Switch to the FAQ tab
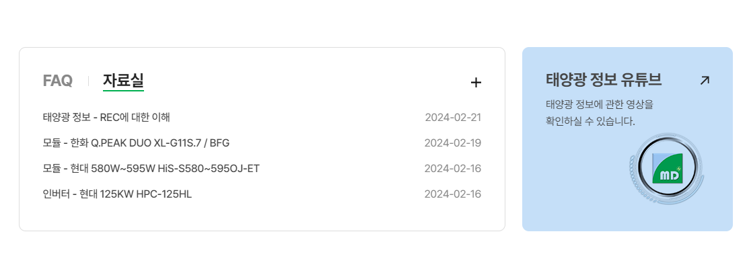The width and height of the screenshot is (747, 279). pos(57,81)
